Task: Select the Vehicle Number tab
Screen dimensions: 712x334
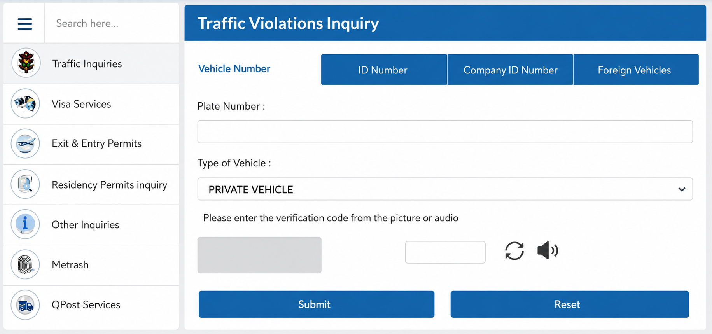Action: click(x=234, y=69)
